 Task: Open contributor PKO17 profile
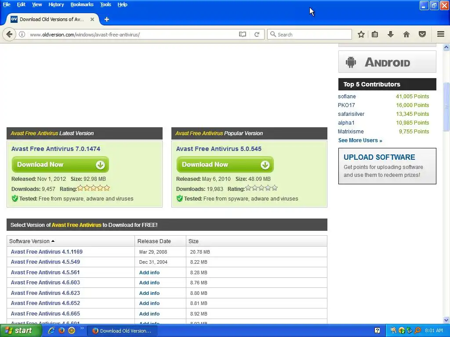click(346, 105)
